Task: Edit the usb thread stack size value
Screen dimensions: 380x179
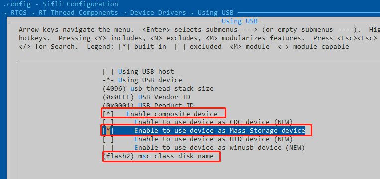Action: tap(114, 89)
